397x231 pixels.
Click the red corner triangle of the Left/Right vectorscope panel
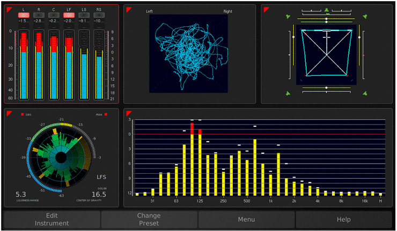point(128,9)
